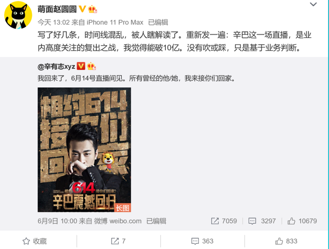Open the 363 comments section
Image resolution: width=329 pixels, height=249 pixels.
tap(202, 241)
